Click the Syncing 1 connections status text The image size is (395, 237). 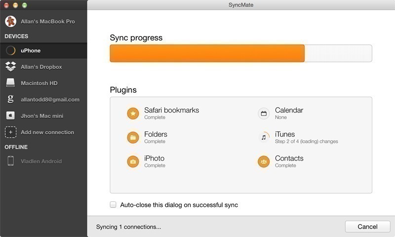128,227
